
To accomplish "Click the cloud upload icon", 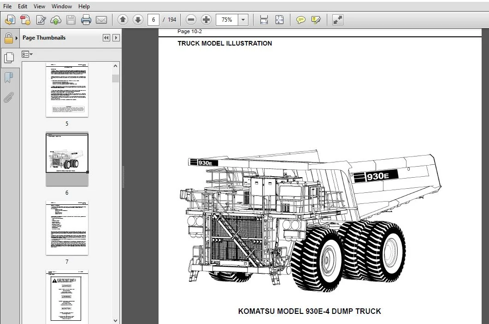I will pos(56,20).
